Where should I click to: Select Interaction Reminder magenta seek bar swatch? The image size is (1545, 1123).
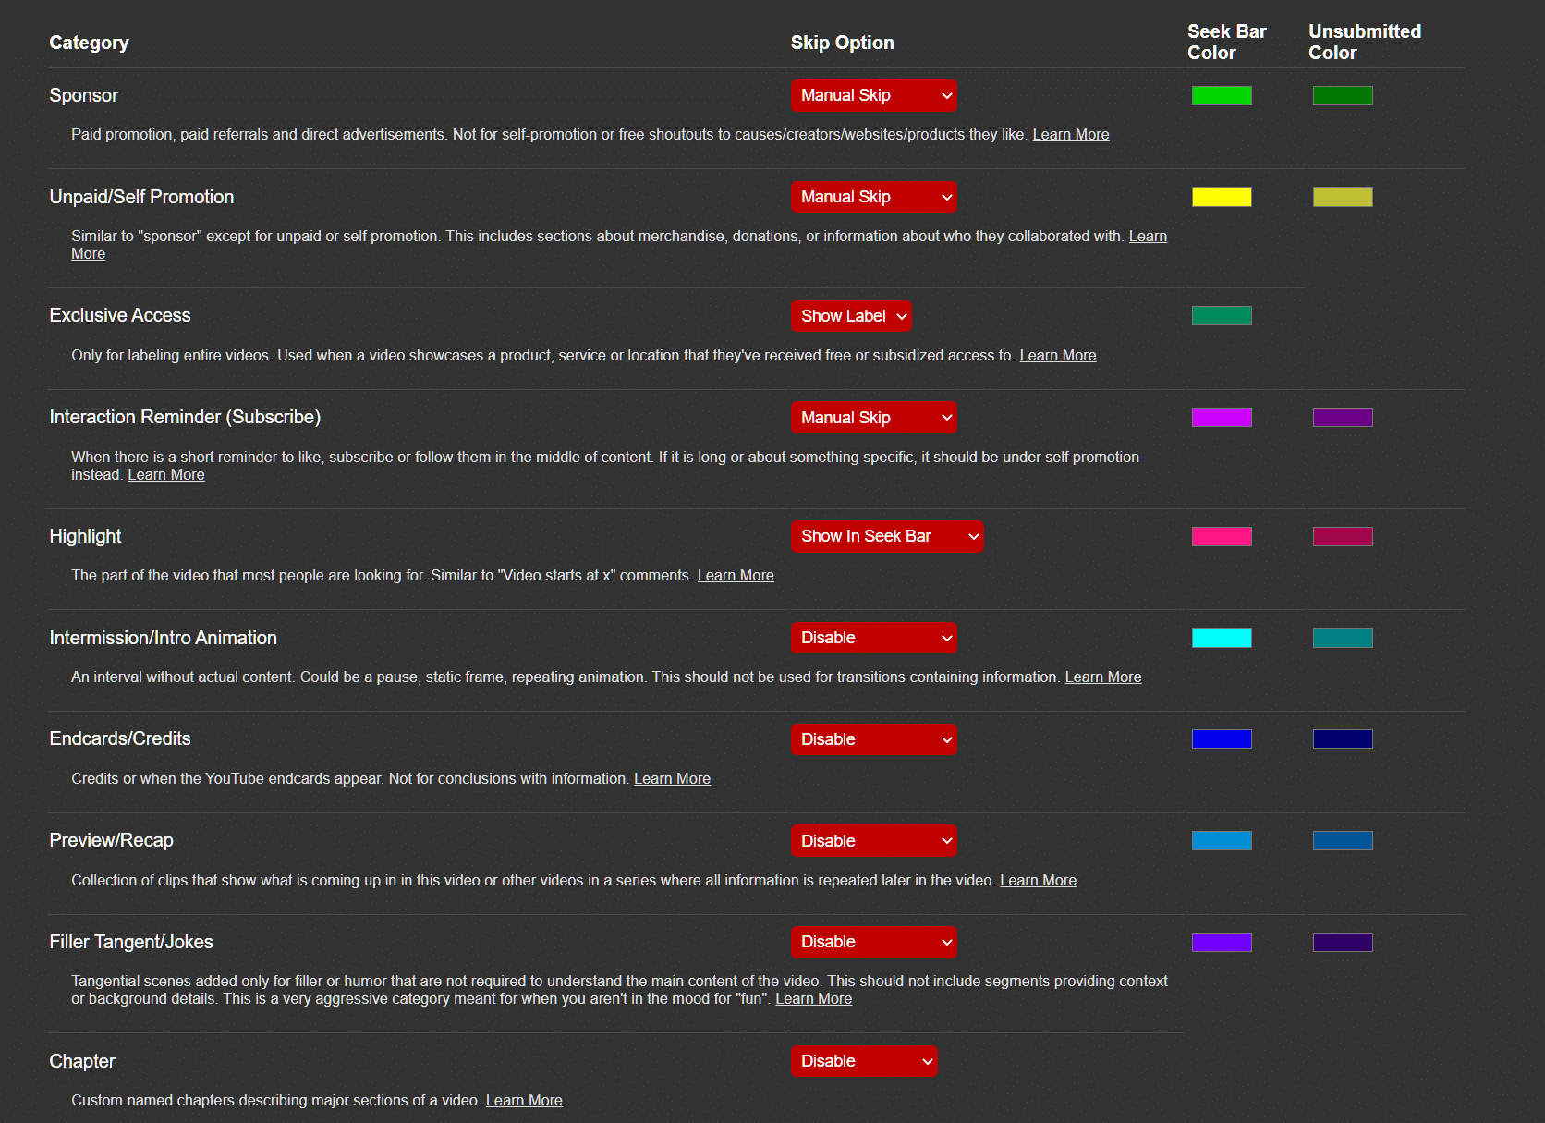coord(1222,418)
